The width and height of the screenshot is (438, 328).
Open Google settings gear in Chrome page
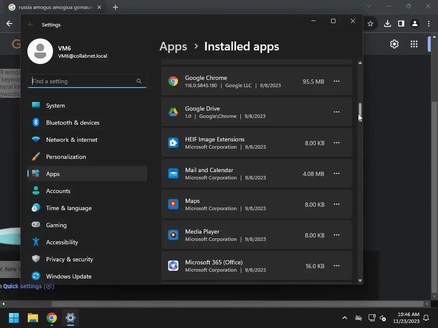(x=394, y=44)
